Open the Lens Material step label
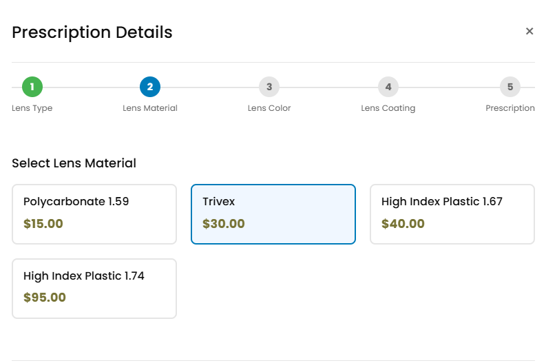This screenshot has width=546, height=363. (150, 108)
